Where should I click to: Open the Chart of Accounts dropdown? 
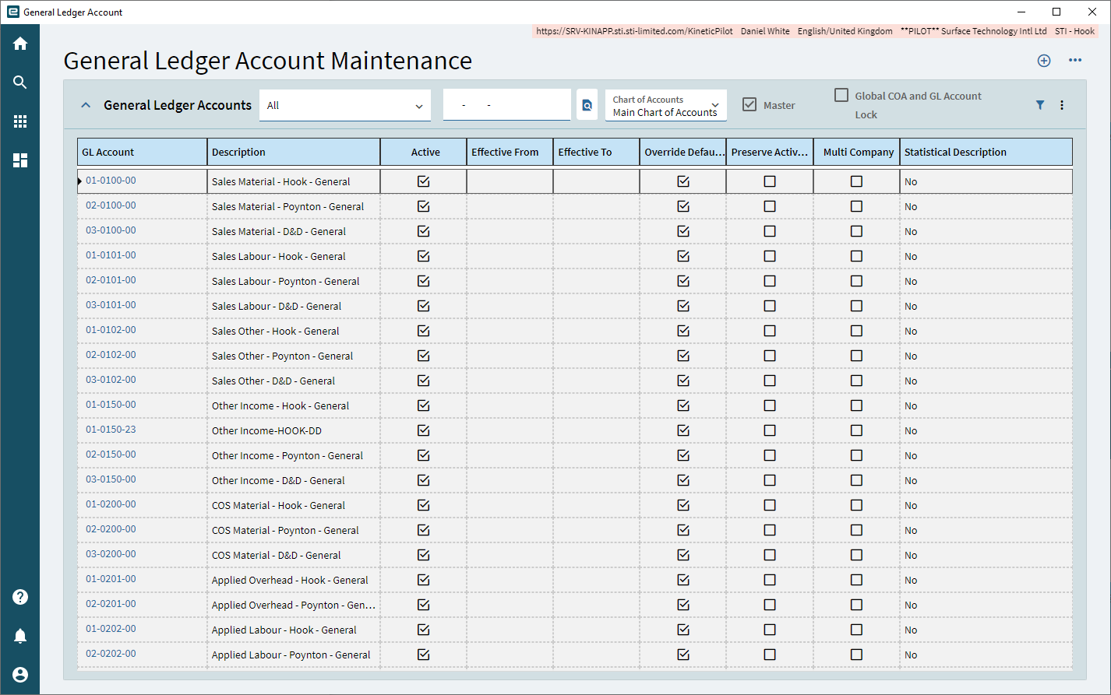pos(665,104)
